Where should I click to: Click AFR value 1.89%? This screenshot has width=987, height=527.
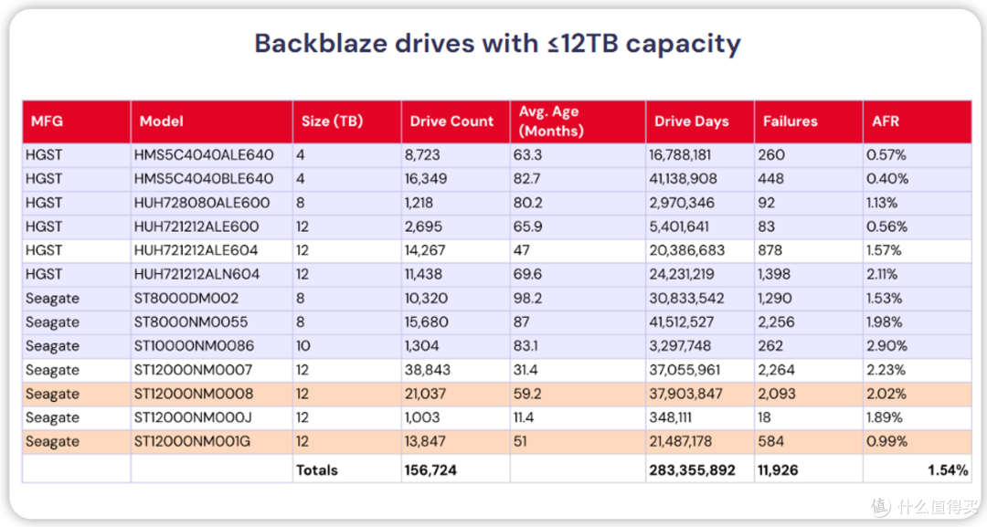click(885, 417)
